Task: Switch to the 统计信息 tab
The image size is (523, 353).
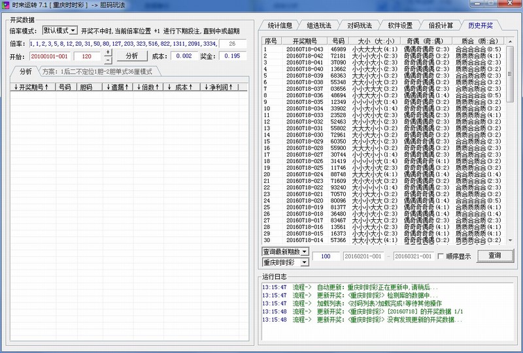Action: click(280, 26)
